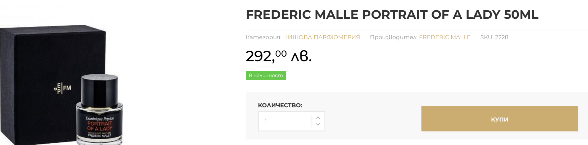Viewport: 588px width, 145px height.
Task: Click the Производител: label
Action: click(x=393, y=37)
